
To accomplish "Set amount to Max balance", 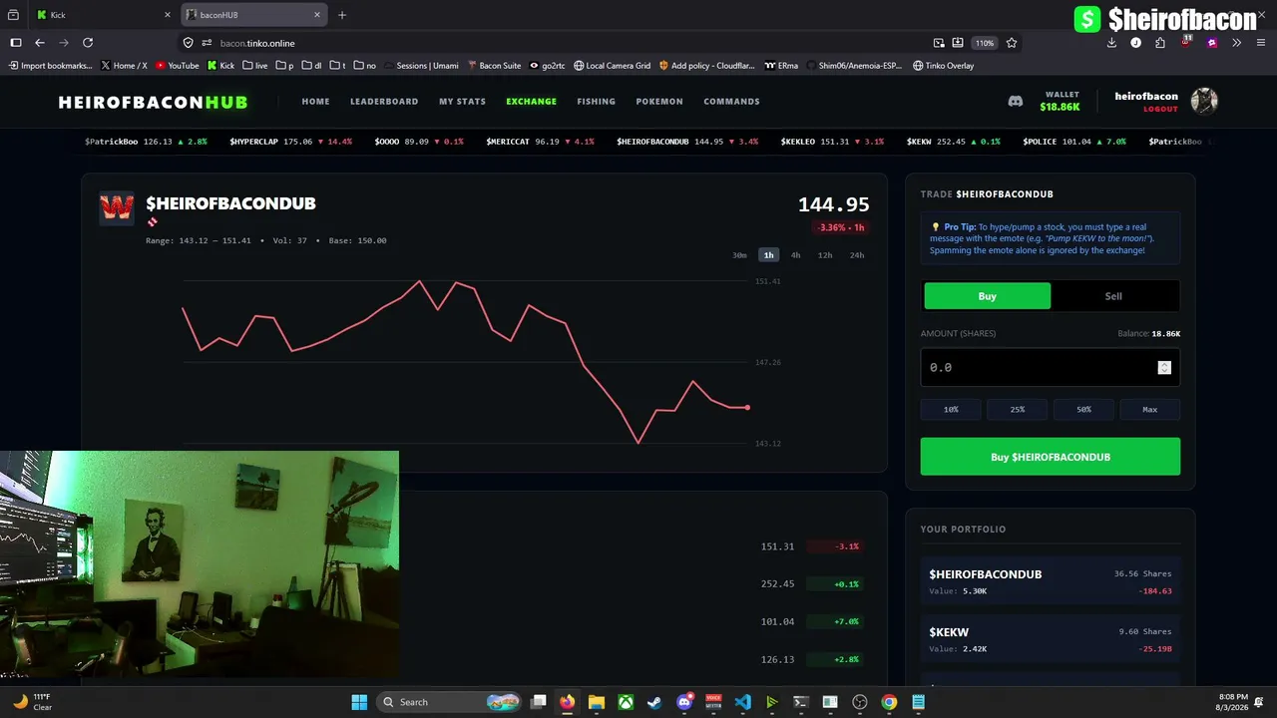I will tap(1150, 410).
